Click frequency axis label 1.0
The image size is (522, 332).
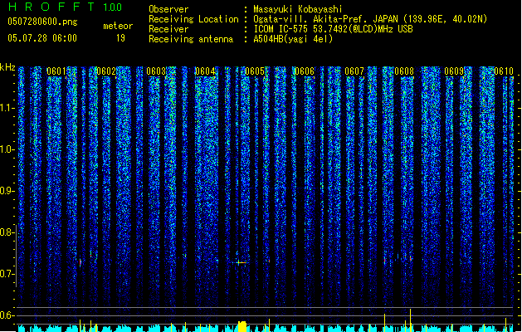pos(7,149)
